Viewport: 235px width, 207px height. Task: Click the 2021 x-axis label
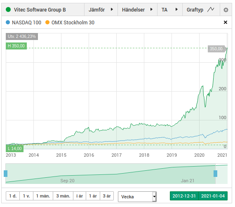(x=222, y=155)
